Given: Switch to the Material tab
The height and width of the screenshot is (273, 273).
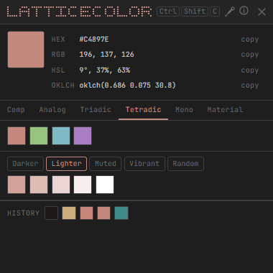Looking at the screenshot, I should tap(225, 110).
